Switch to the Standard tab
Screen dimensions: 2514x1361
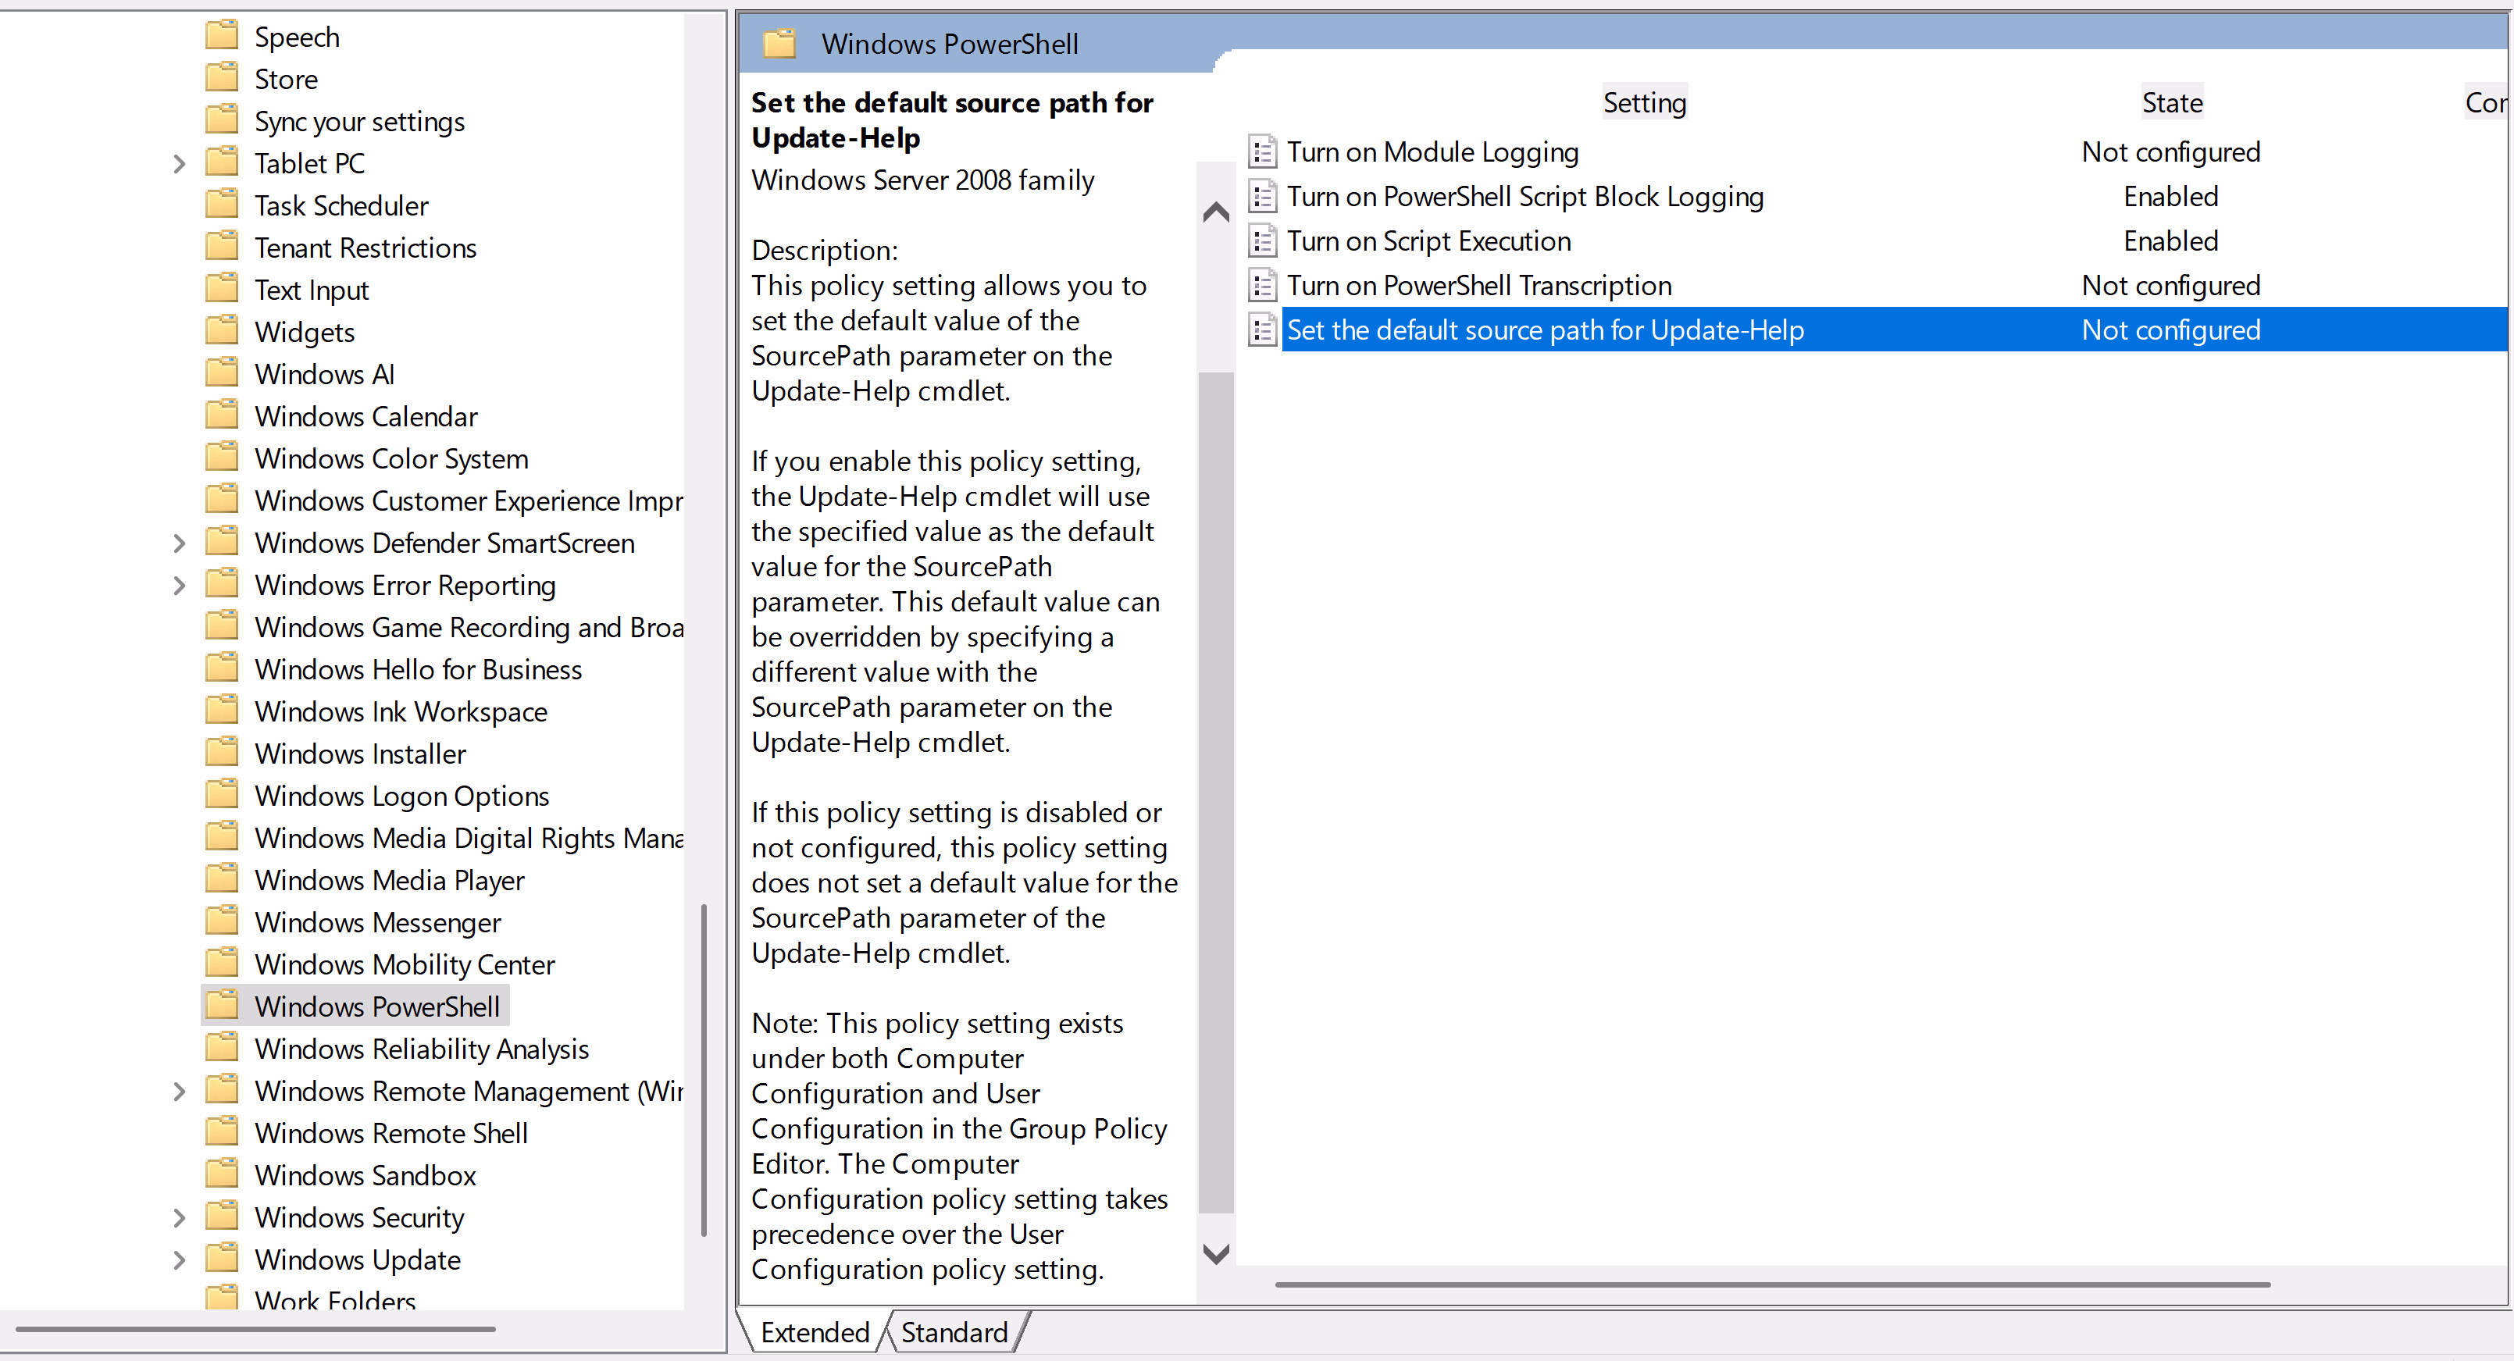(x=954, y=1332)
